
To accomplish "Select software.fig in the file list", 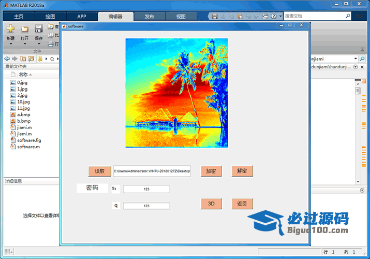I will [x=28, y=140].
